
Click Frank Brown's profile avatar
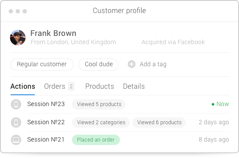(18, 38)
